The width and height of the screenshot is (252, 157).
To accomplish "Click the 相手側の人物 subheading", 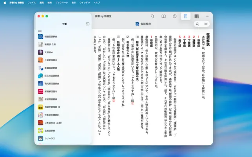I will coord(128,49).
